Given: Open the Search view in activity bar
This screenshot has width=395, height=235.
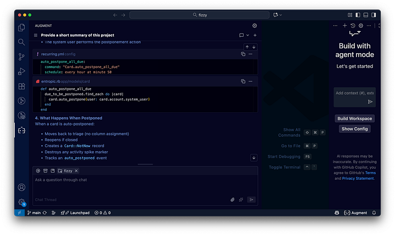Looking at the screenshot, I should point(21,42).
